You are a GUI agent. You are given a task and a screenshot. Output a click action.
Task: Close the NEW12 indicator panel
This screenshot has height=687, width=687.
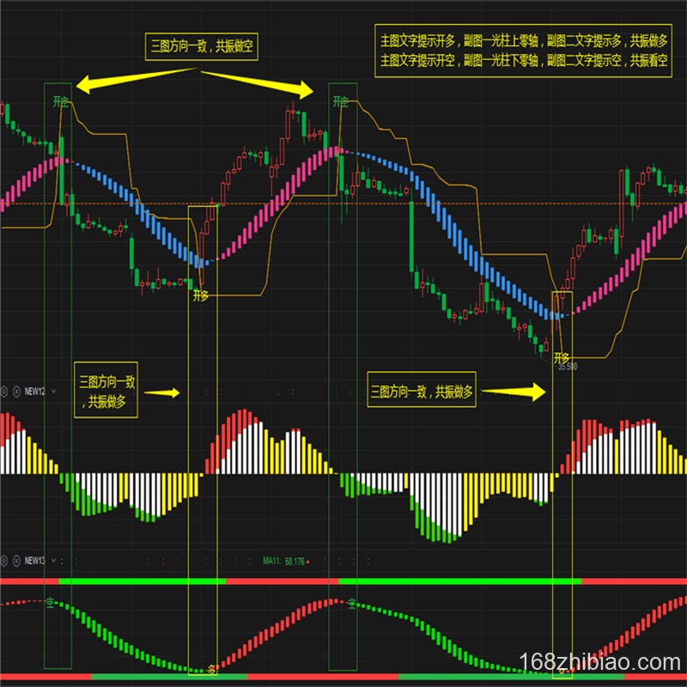(x=16, y=391)
